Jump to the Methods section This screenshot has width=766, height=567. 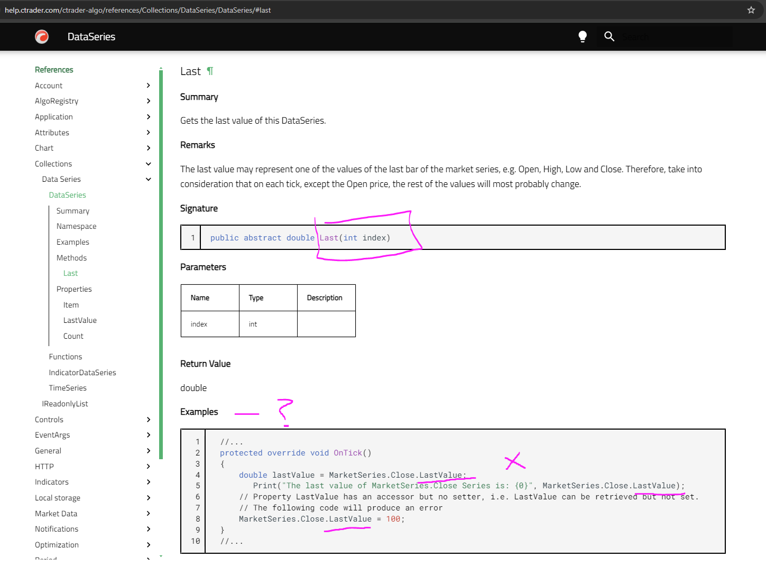click(71, 258)
